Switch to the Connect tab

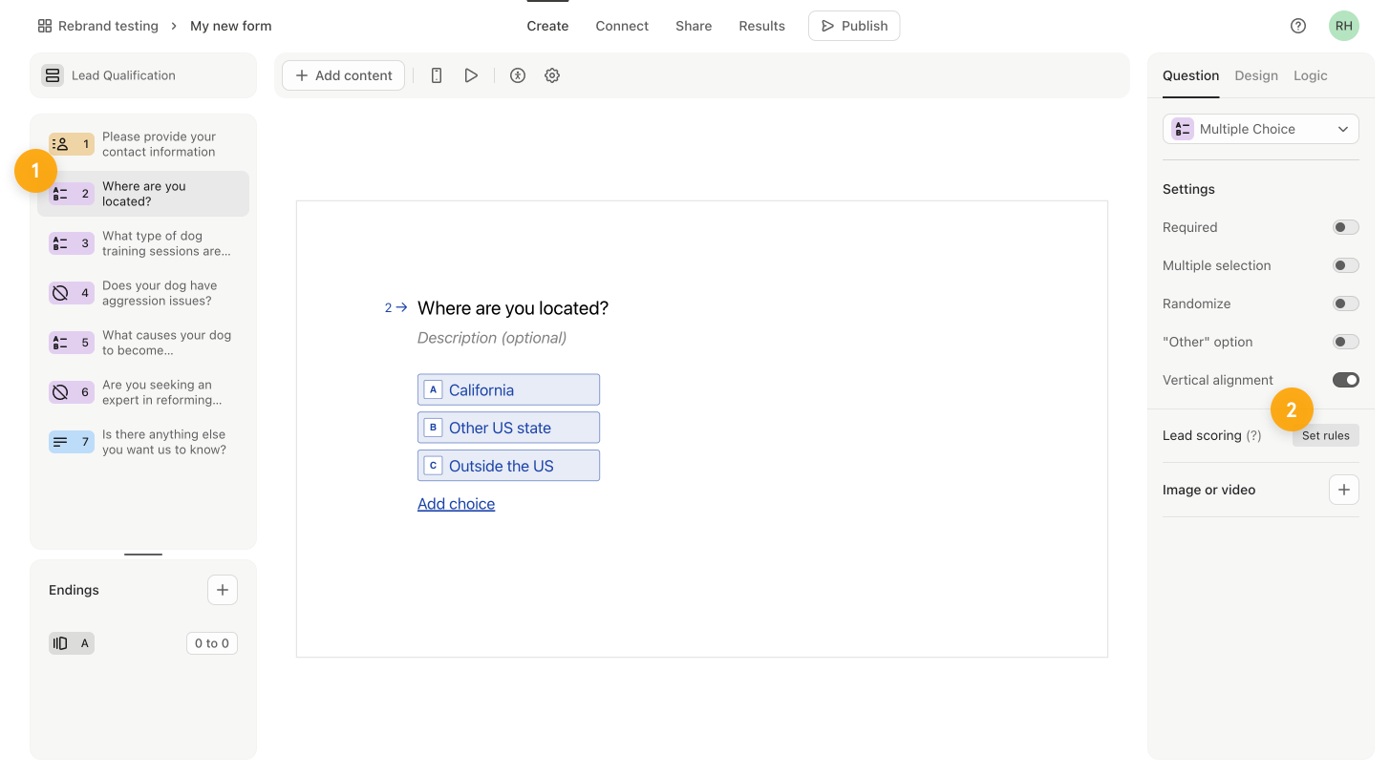click(x=622, y=26)
